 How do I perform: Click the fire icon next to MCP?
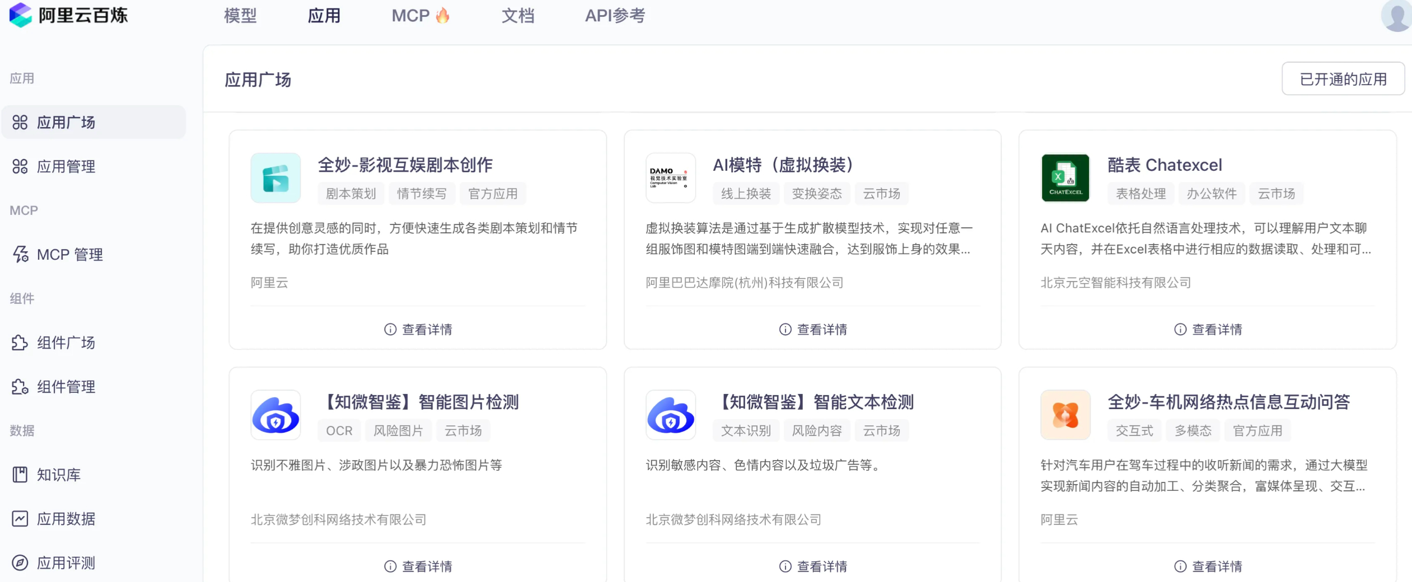point(443,15)
